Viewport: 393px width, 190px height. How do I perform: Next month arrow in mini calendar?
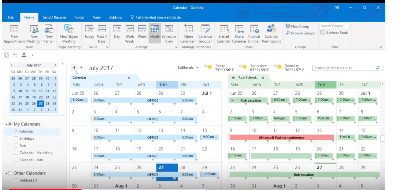55,65
